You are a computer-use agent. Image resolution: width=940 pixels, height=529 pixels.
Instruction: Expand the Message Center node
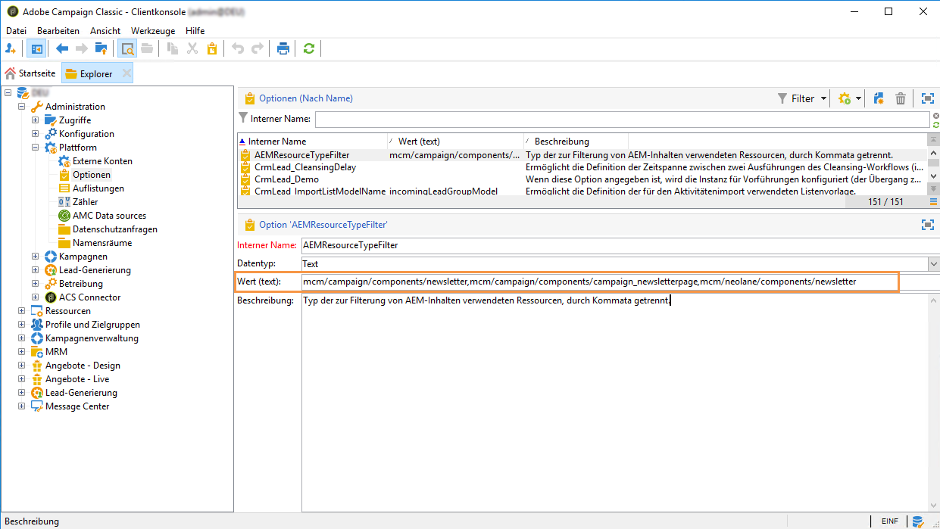21,406
